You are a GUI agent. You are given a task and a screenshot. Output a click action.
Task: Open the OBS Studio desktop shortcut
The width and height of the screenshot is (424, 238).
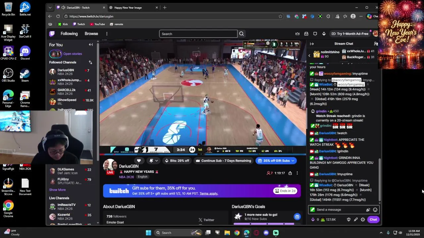tap(8, 75)
